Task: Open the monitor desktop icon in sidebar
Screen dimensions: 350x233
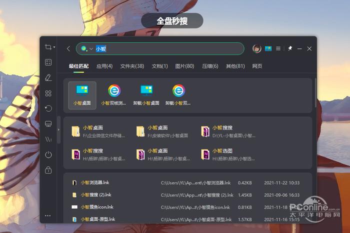Action: [x=48, y=124]
